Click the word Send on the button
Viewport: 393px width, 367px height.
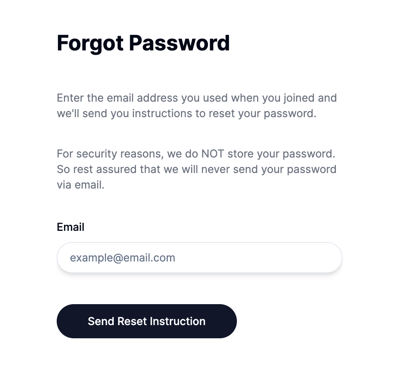pos(101,321)
